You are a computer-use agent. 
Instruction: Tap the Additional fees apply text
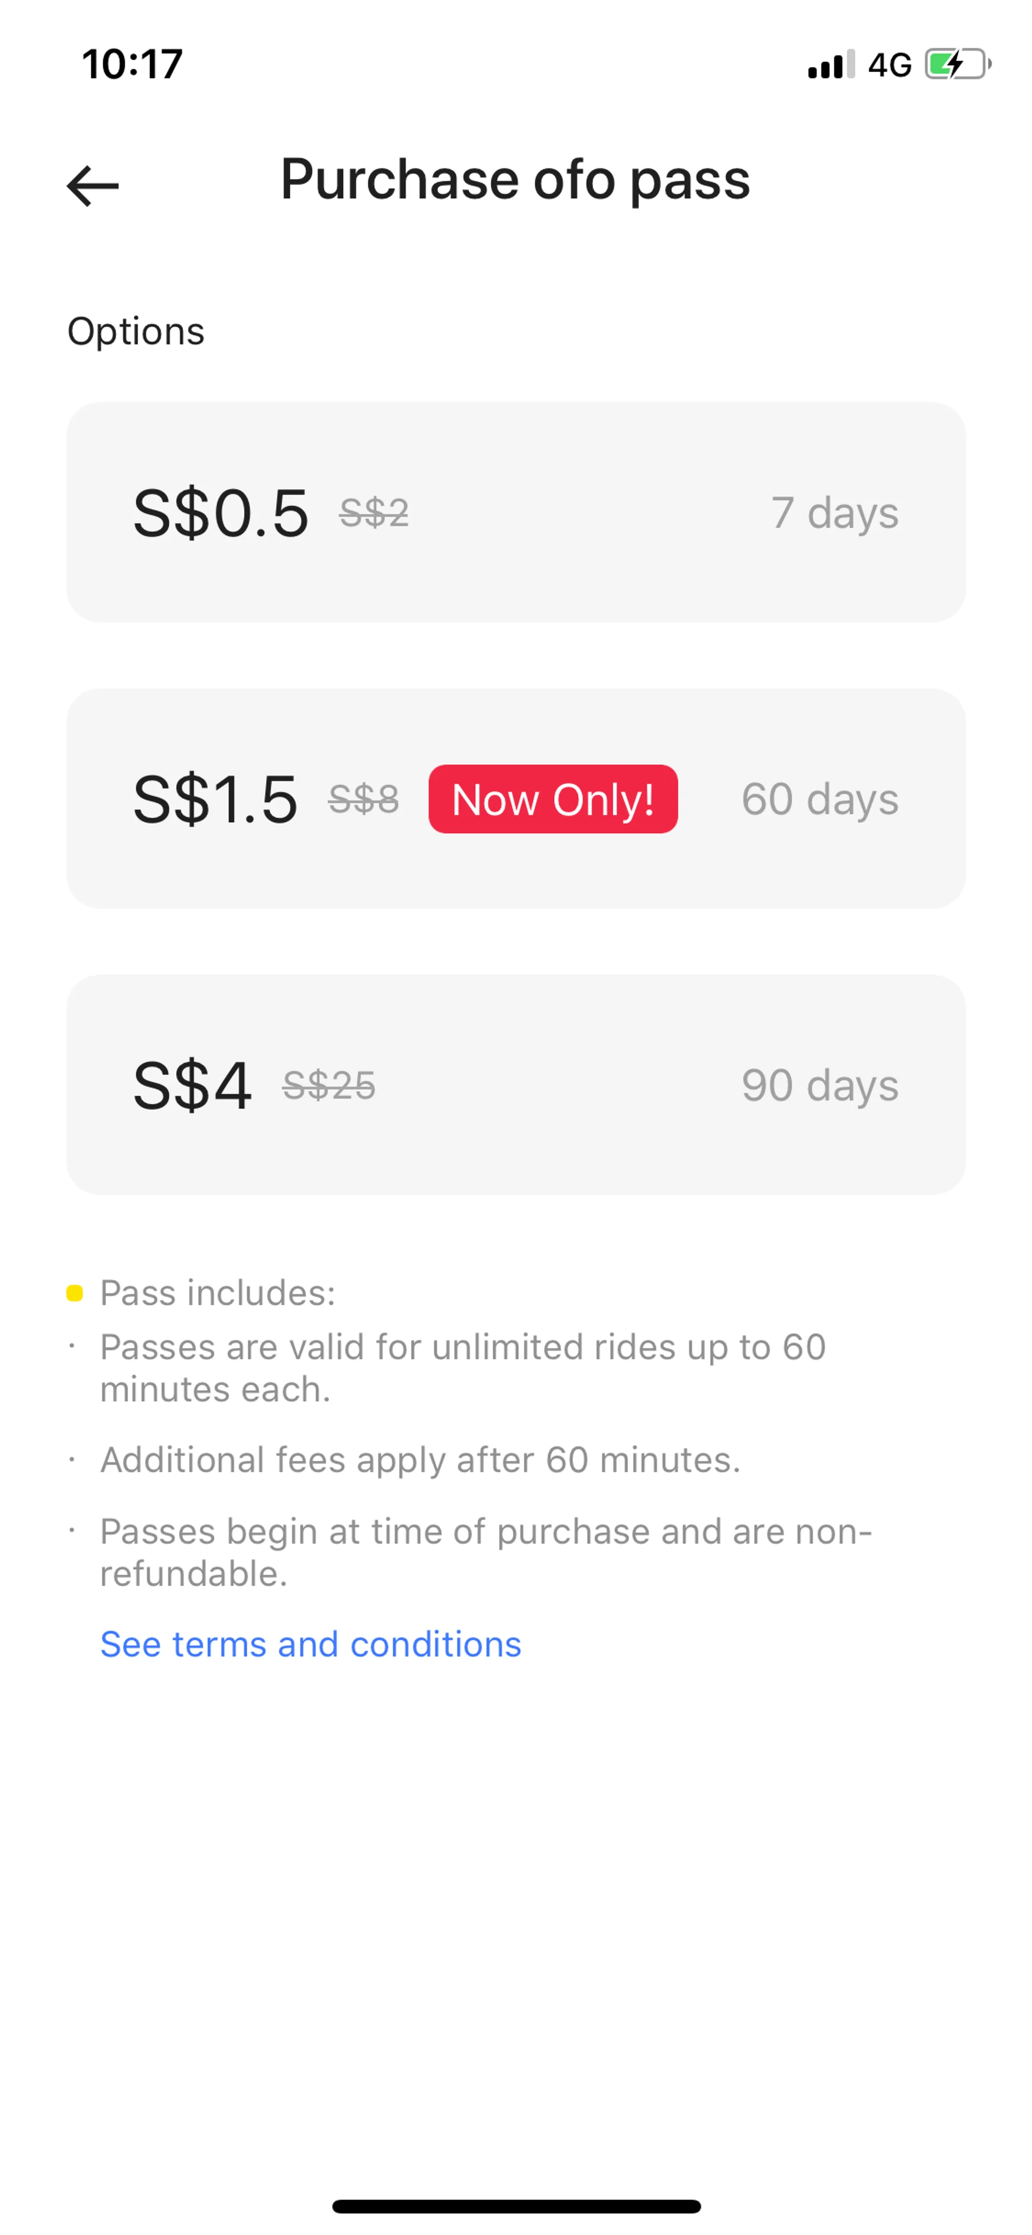421,1460
